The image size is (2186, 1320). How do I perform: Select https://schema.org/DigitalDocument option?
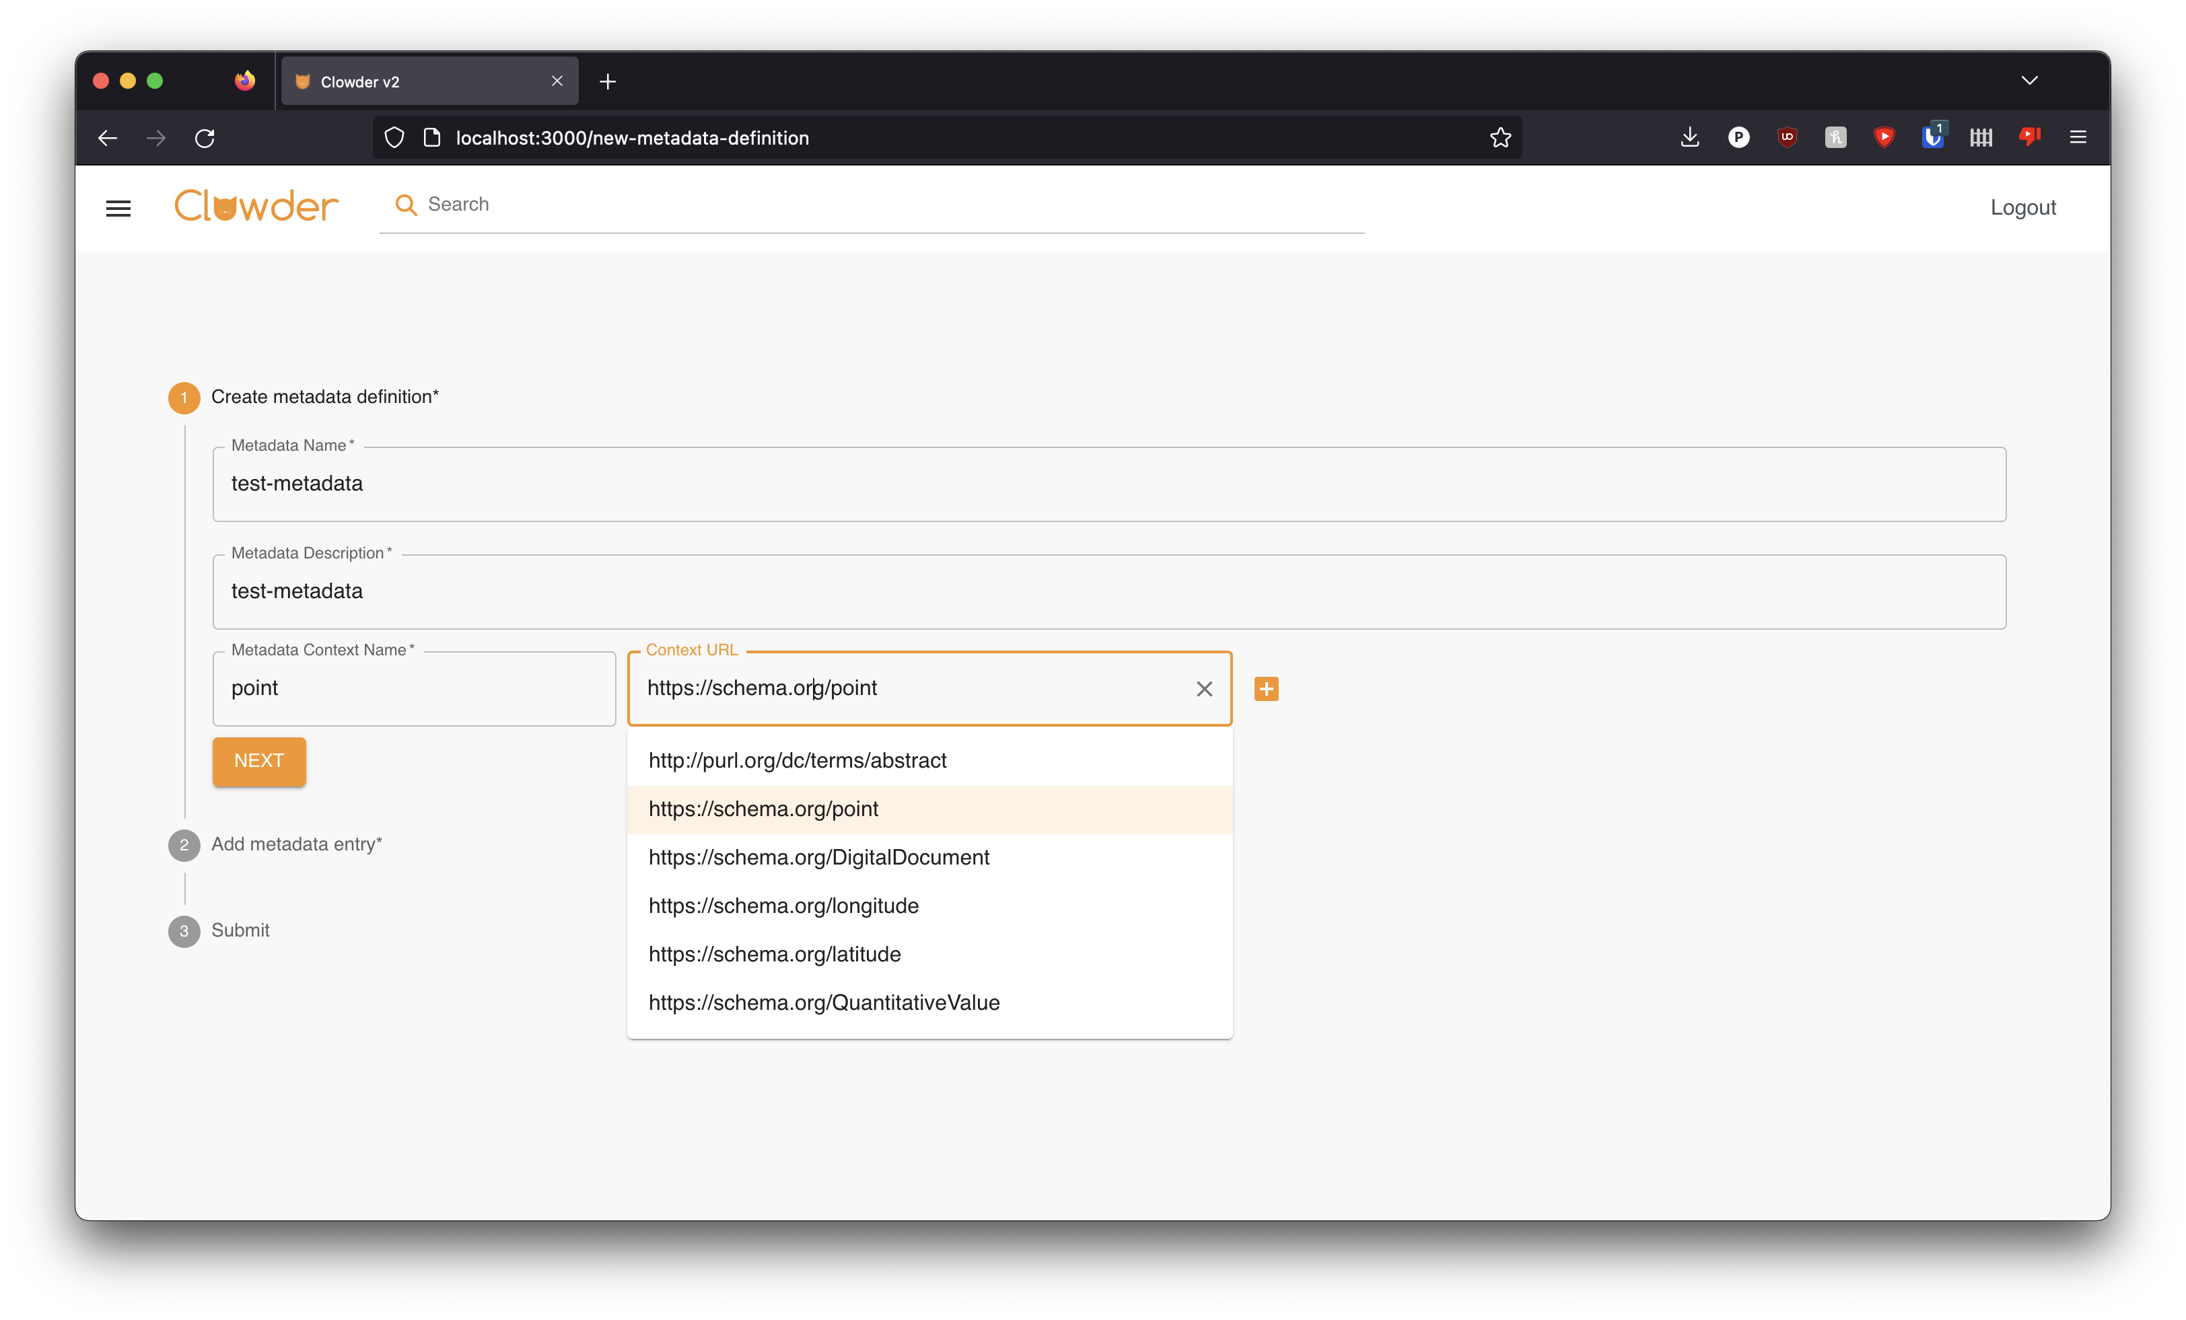818,857
